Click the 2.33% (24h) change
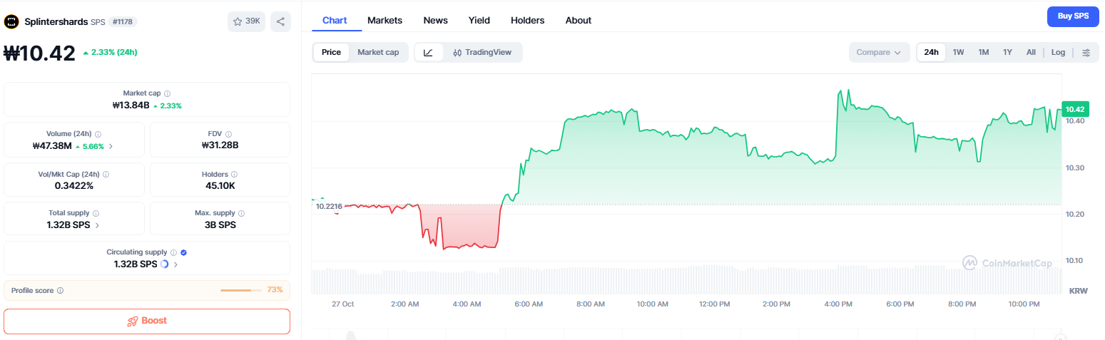Screen dimensions: 1105x340 click(110, 52)
